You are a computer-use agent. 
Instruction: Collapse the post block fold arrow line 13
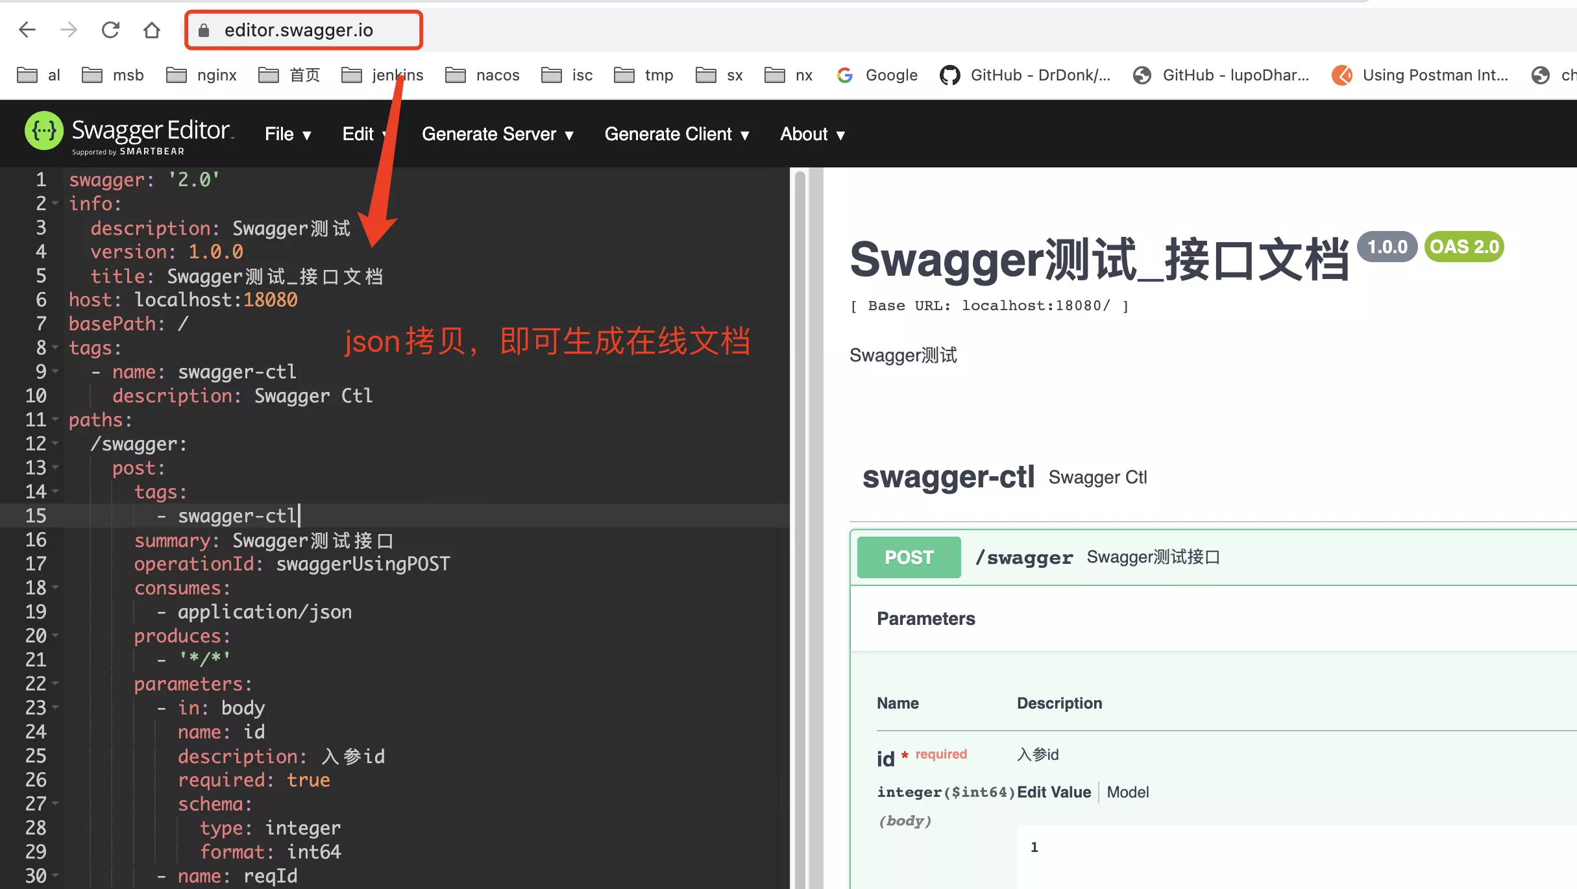click(x=55, y=468)
